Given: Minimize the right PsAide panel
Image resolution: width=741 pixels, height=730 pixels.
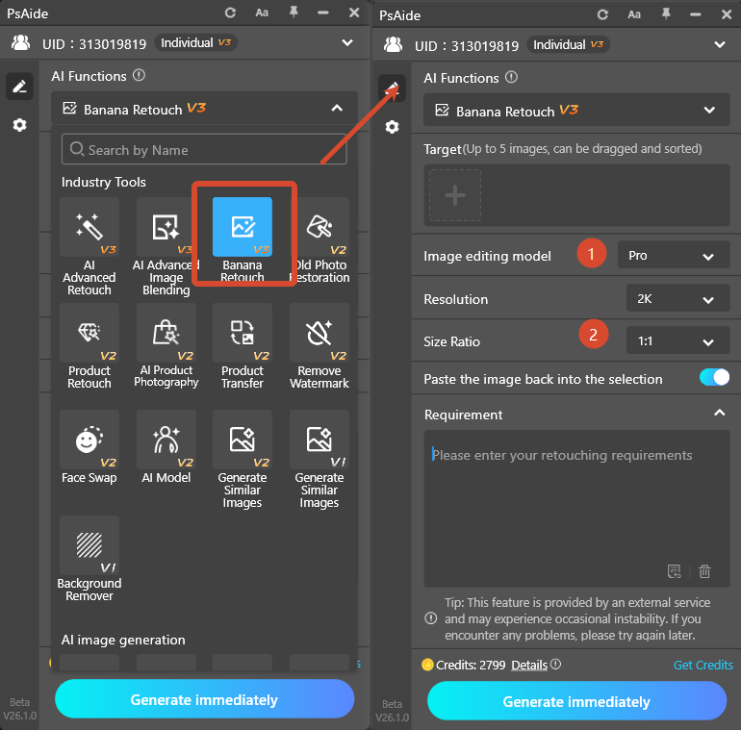Looking at the screenshot, I should 695,14.
